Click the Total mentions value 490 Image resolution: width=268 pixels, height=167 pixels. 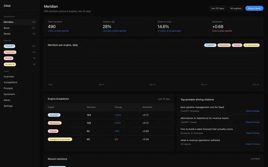(52, 27)
